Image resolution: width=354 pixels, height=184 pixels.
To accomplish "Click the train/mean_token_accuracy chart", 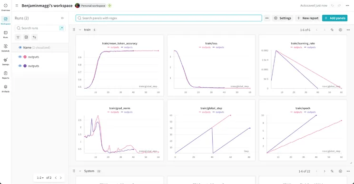I will [119, 65].
